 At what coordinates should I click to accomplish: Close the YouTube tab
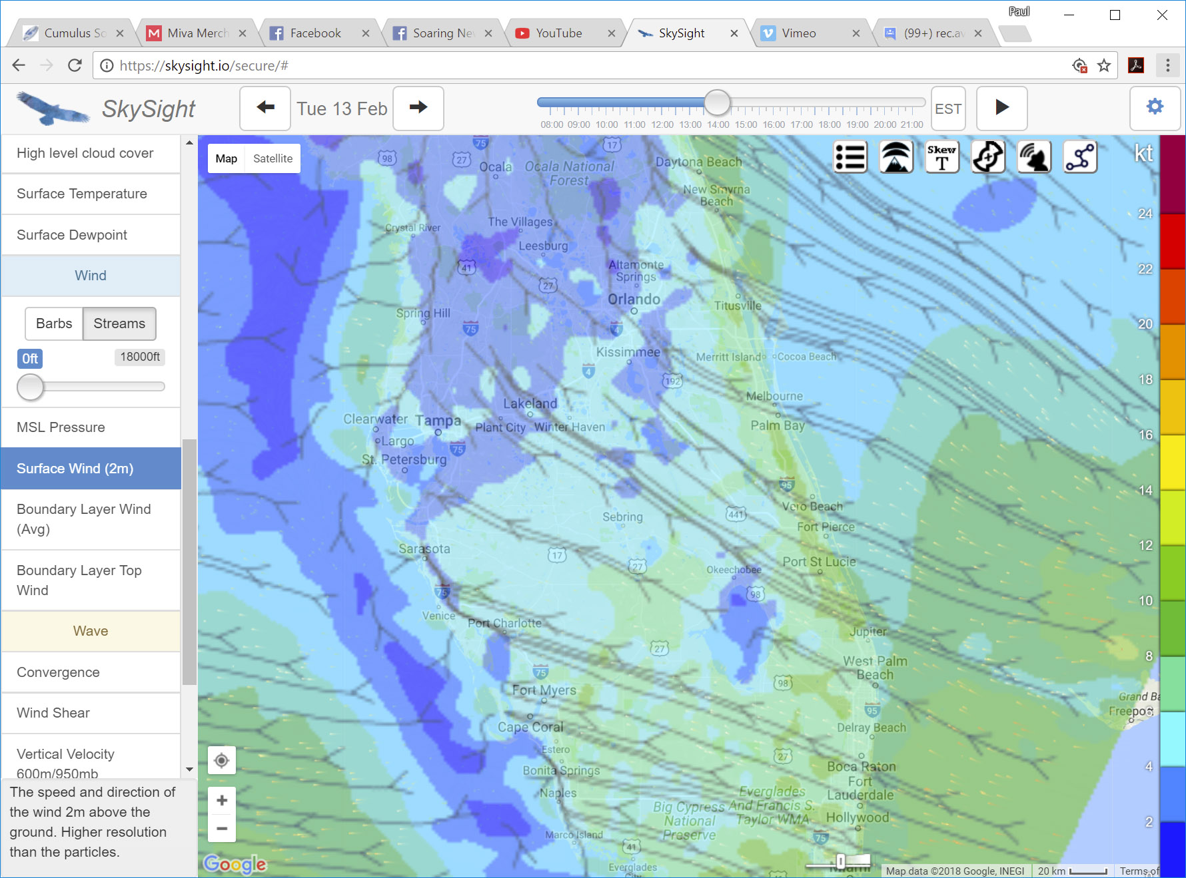pyautogui.click(x=612, y=33)
